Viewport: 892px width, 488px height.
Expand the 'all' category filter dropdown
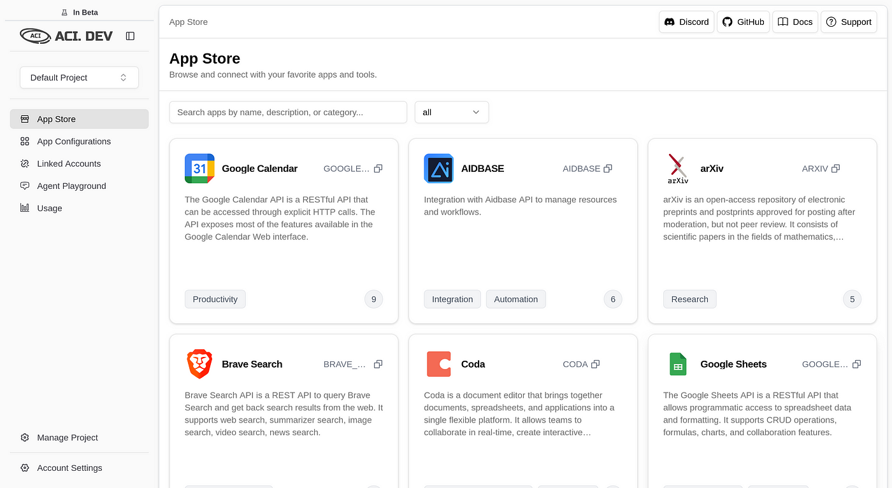452,112
